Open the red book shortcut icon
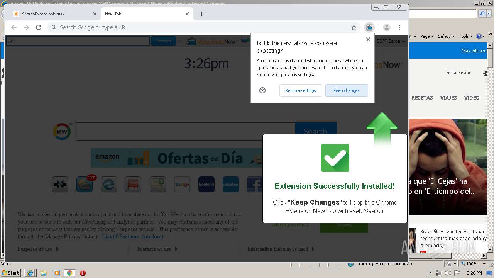The height and width of the screenshot is (278, 494). (x=133, y=185)
